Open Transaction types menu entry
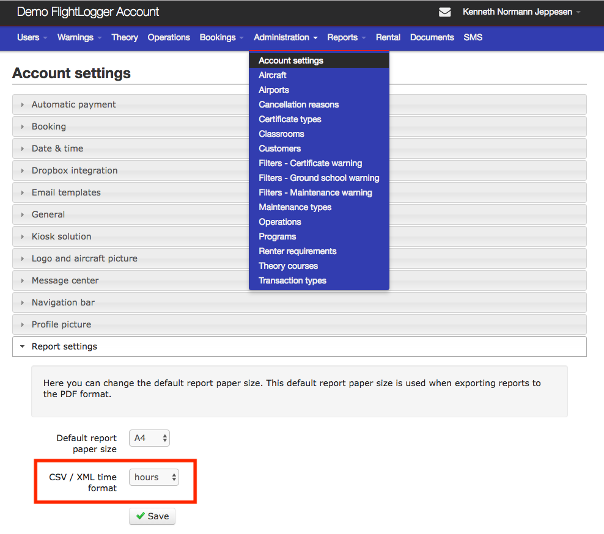The width and height of the screenshot is (604, 534). (x=319, y=280)
